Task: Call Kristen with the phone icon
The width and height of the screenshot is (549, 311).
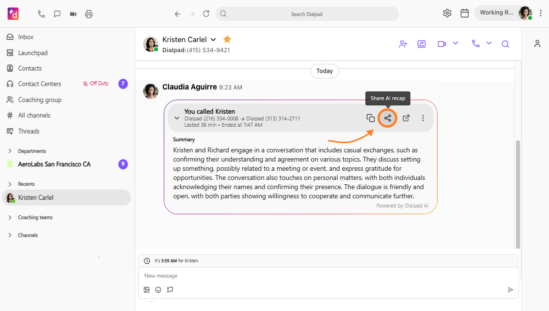Action: [475, 44]
